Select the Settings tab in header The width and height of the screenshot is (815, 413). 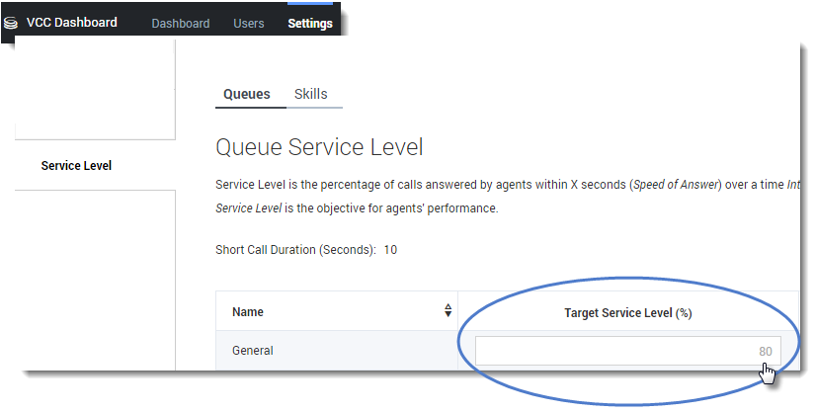click(309, 24)
